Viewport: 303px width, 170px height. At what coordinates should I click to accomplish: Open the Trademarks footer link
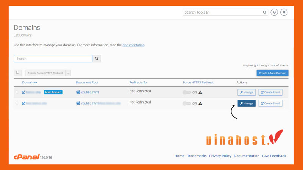tap(197, 156)
